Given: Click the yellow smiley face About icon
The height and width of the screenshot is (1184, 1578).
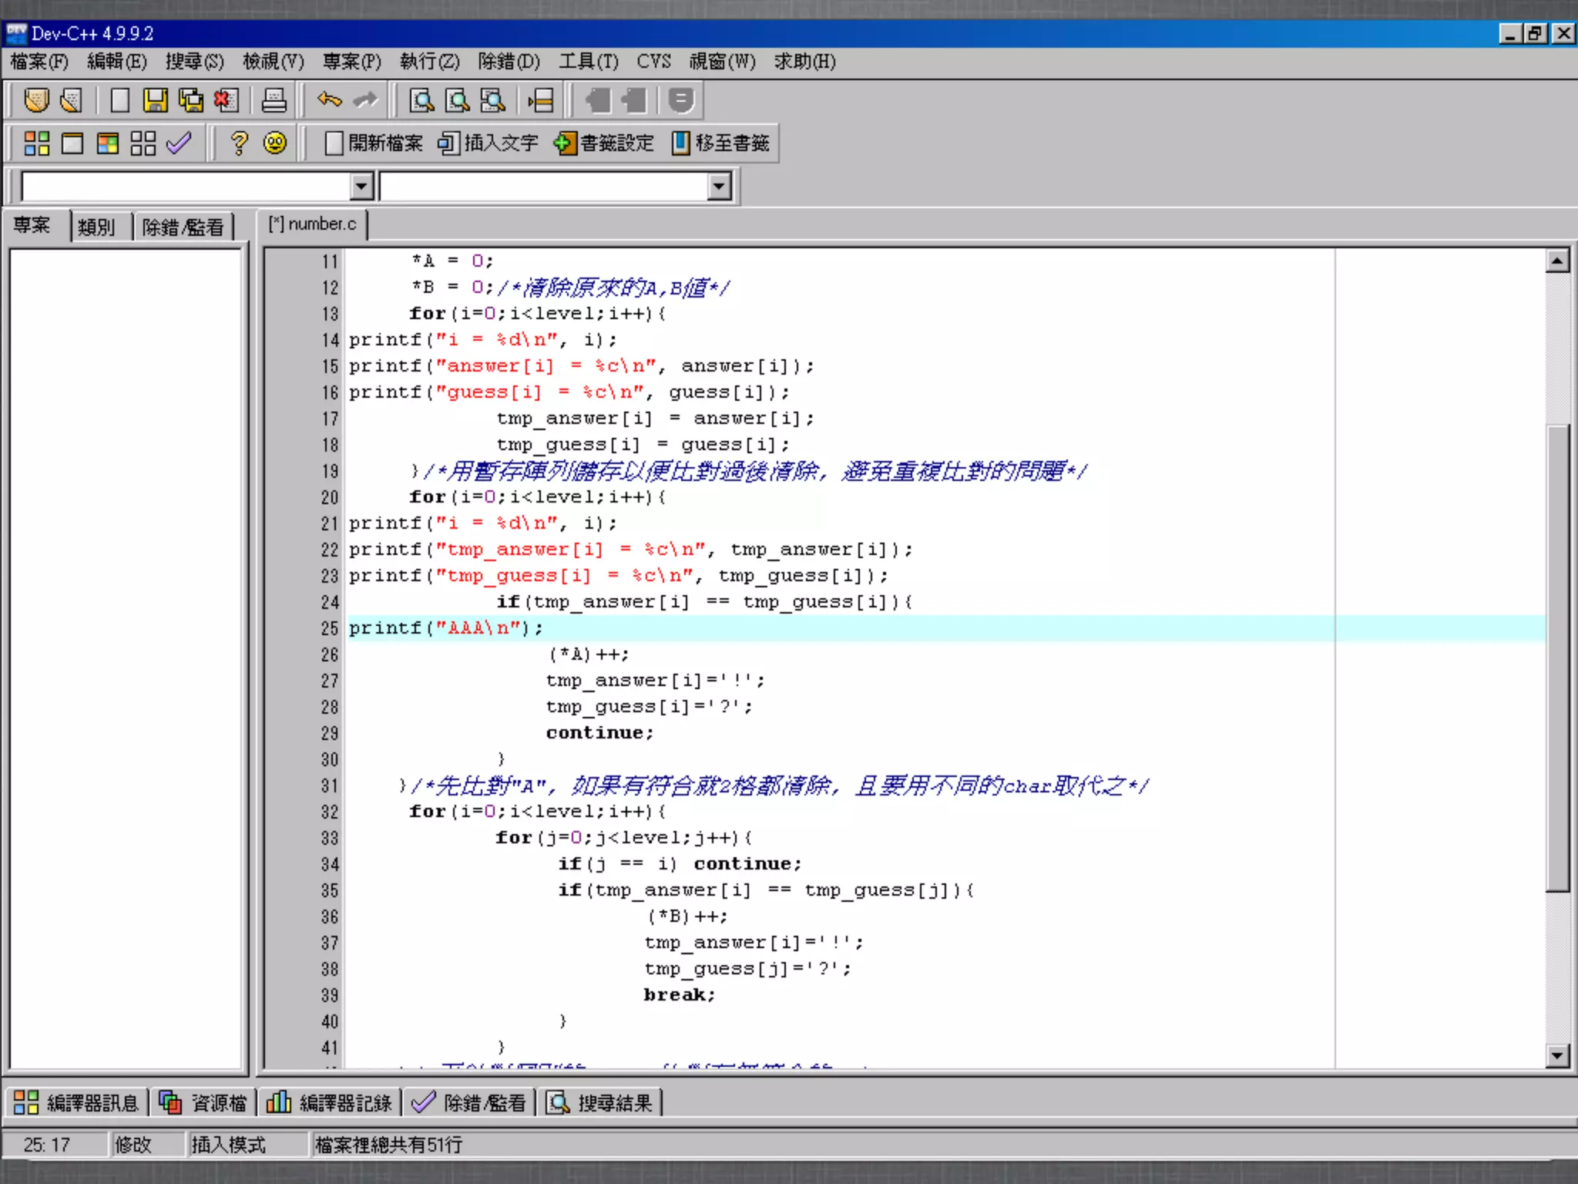Looking at the screenshot, I should coord(275,143).
